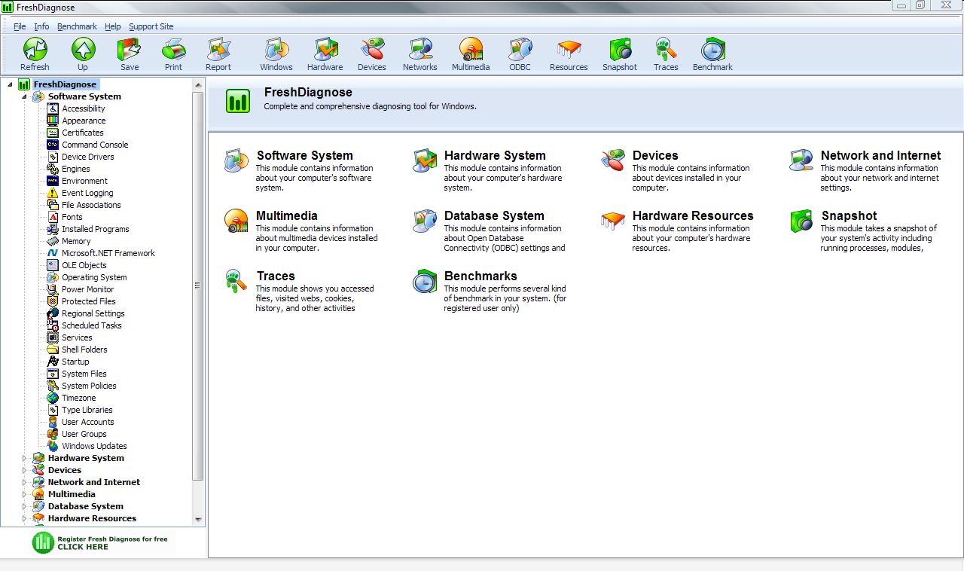
Task: Click the tree scrollbar down arrow
Action: [x=198, y=520]
